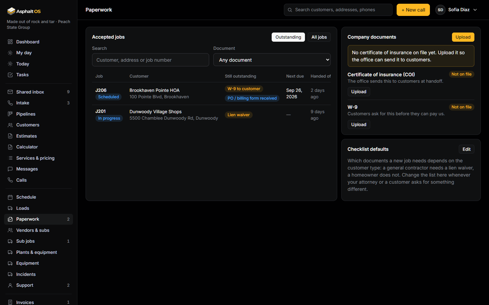Open Sub jobs in the sidebar
The height and width of the screenshot is (305, 489).
38,241
